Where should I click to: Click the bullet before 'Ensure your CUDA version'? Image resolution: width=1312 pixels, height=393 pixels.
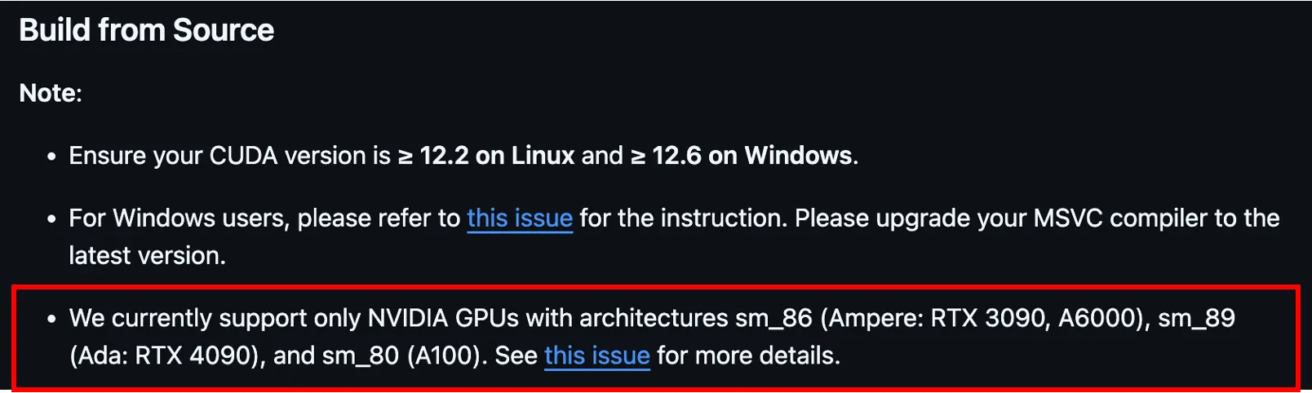tap(51, 157)
